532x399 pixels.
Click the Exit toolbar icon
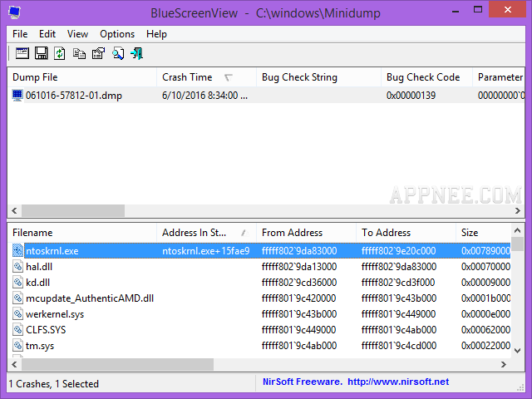(x=136, y=53)
